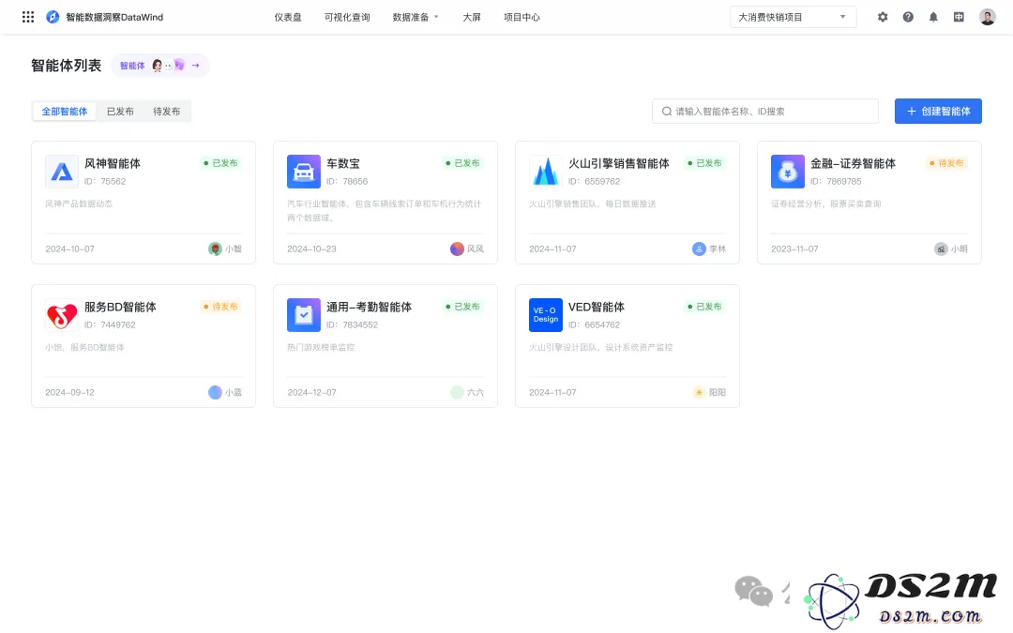Click ID: 78656 text
Viewport: 1013px width, 633px height.
pyautogui.click(x=347, y=182)
